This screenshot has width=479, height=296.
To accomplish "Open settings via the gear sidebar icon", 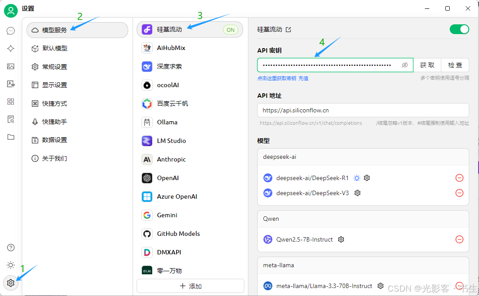I will point(11,283).
